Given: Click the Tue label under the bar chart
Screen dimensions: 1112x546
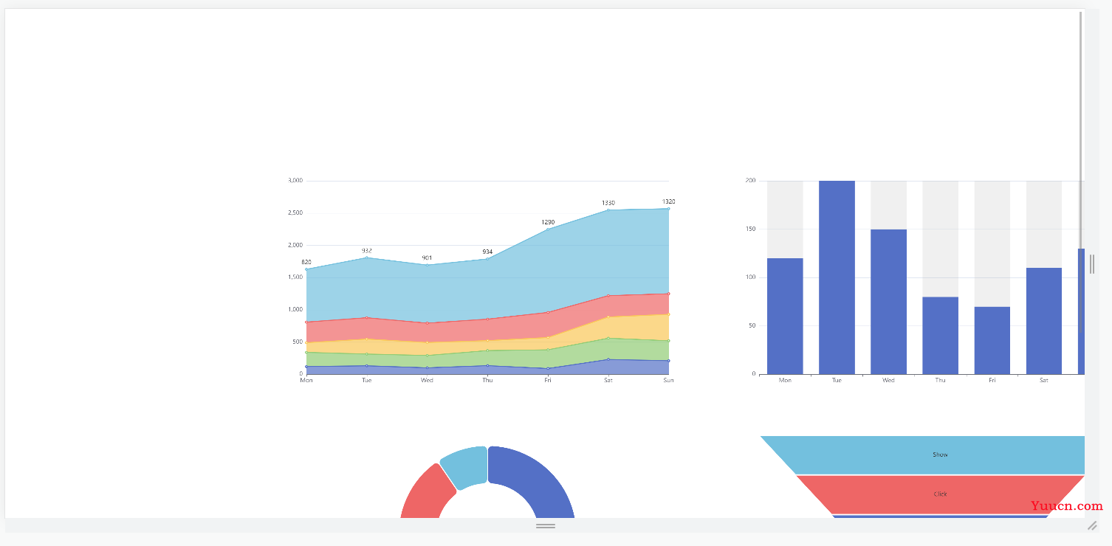Looking at the screenshot, I should click(837, 381).
